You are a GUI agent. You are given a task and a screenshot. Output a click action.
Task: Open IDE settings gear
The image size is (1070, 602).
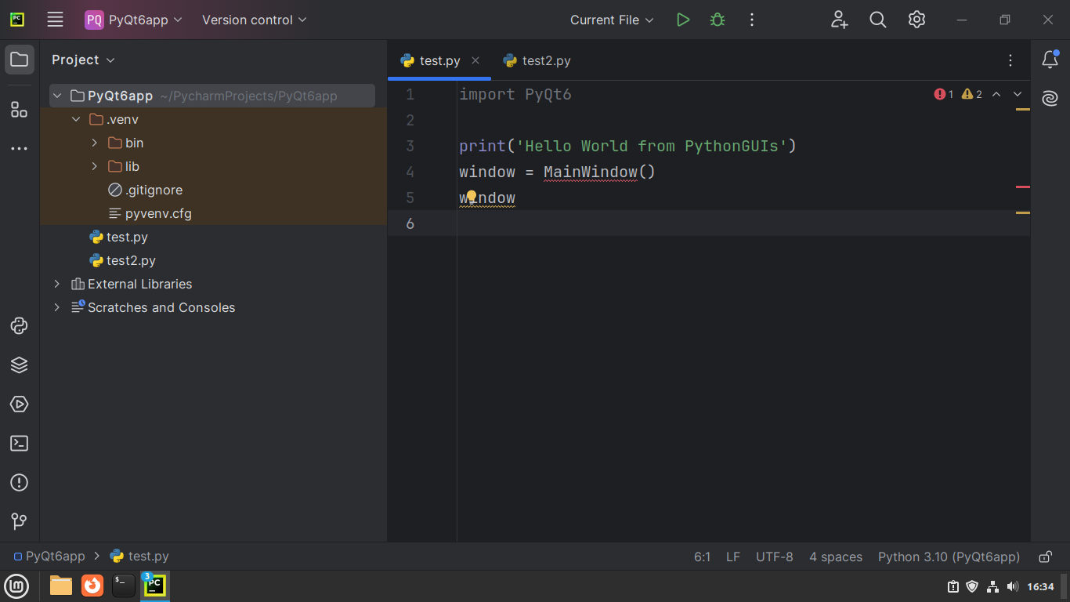917,20
